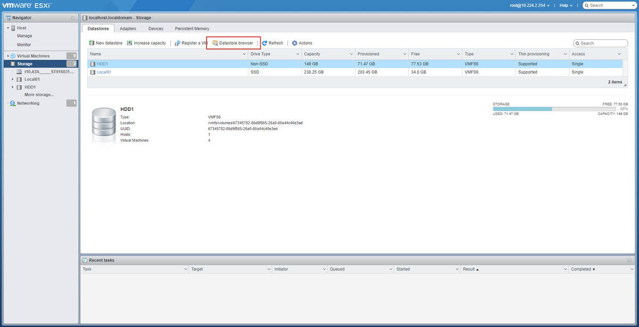Click the Local01 row icon in datastore table
This screenshot has height=327, width=639.
tap(93, 72)
